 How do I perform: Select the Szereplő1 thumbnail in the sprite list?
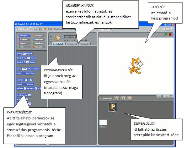(x=113, y=108)
